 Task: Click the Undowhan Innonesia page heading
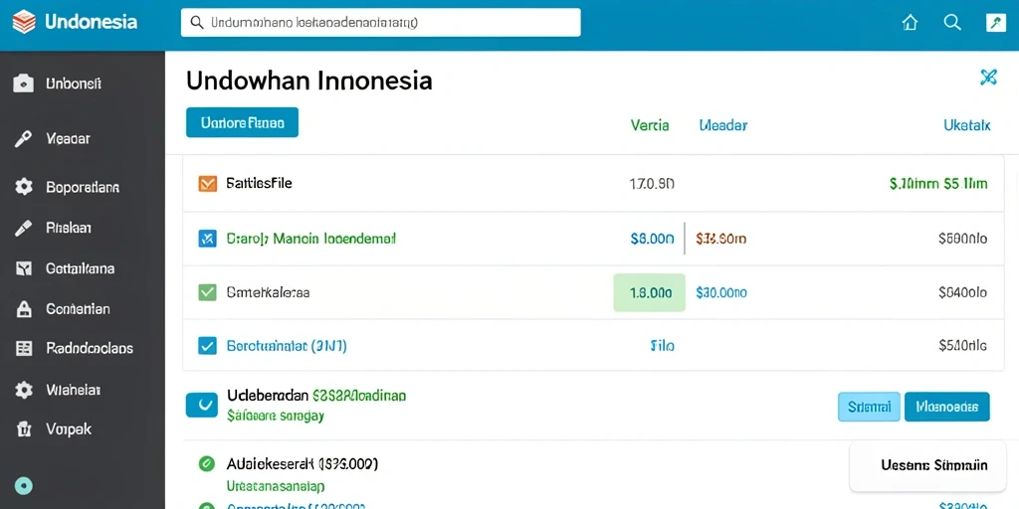point(308,81)
